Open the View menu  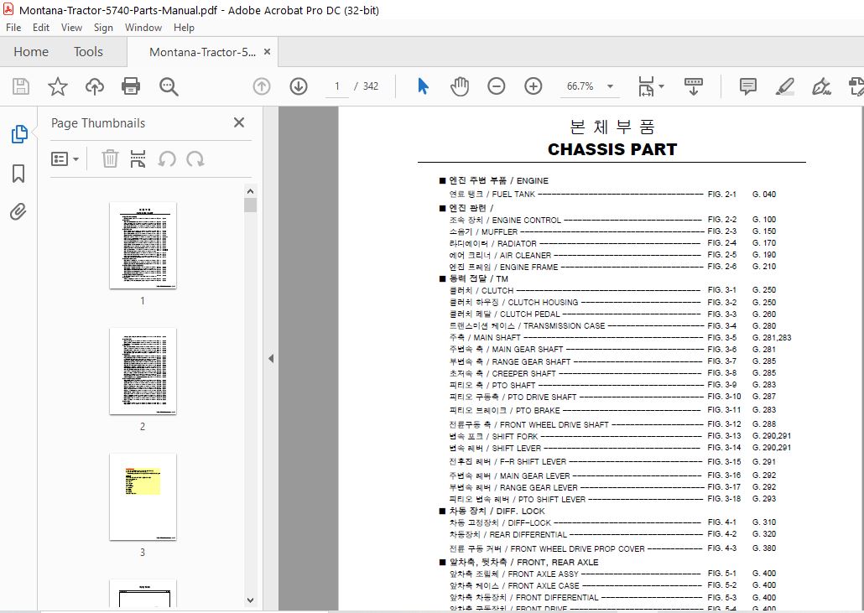pyautogui.click(x=71, y=28)
